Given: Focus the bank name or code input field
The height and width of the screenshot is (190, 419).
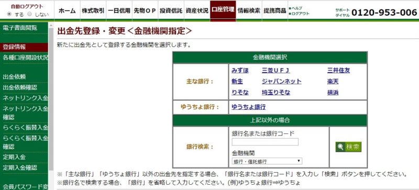Looking at the screenshot, I should 265,142.
